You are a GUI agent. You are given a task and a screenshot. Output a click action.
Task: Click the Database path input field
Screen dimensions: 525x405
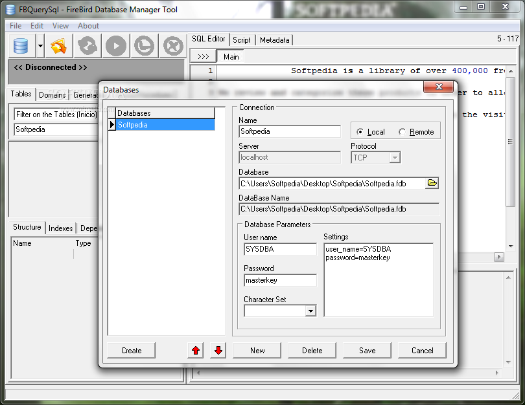(x=332, y=184)
